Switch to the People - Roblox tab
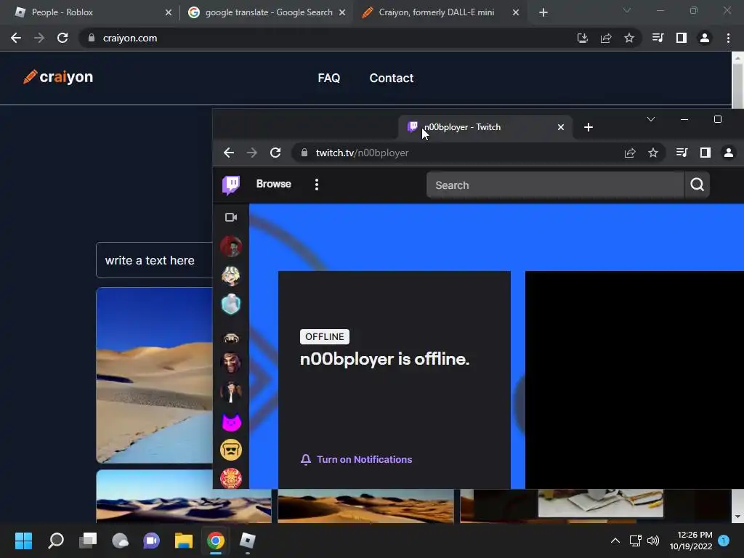The width and height of the screenshot is (744, 558). pos(90,12)
